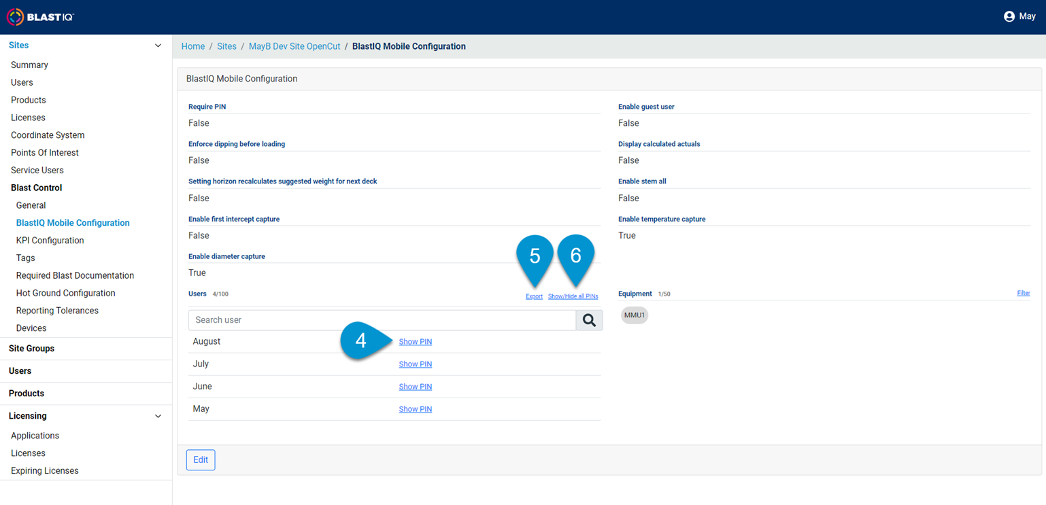Image resolution: width=1046 pixels, height=505 pixels.
Task: Select Coordinate System in sidebar
Action: [48, 135]
